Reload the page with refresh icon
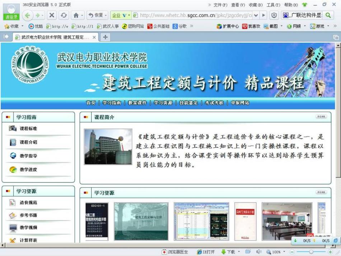The height and width of the screenshot is (256, 341). (64, 15)
